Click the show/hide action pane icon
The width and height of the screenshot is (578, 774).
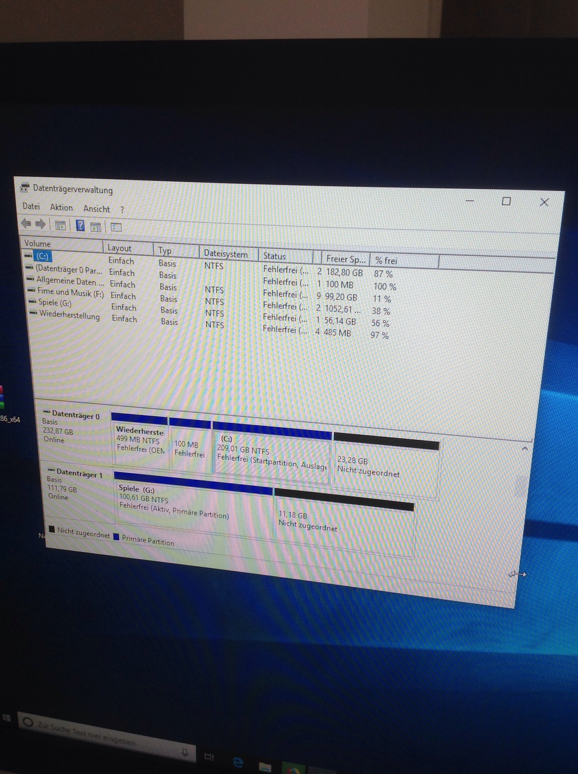pyautogui.click(x=96, y=227)
